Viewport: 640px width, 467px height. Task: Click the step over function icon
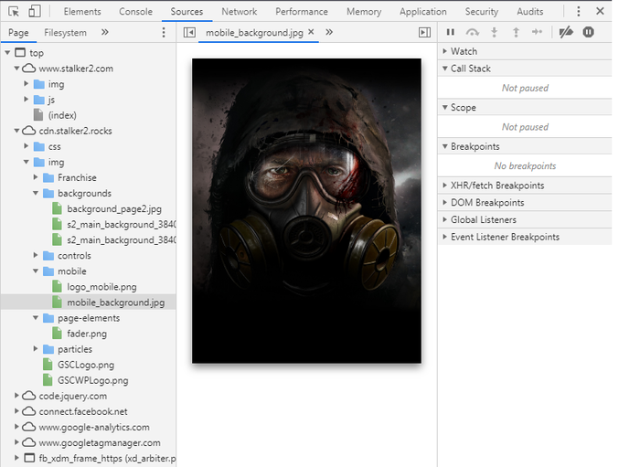pos(473,32)
